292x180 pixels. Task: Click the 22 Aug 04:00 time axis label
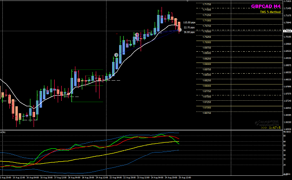(116, 178)
